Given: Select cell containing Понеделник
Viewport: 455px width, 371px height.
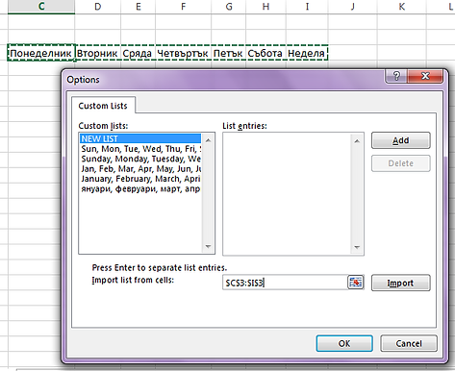Looking at the screenshot, I should pyautogui.click(x=41, y=53).
